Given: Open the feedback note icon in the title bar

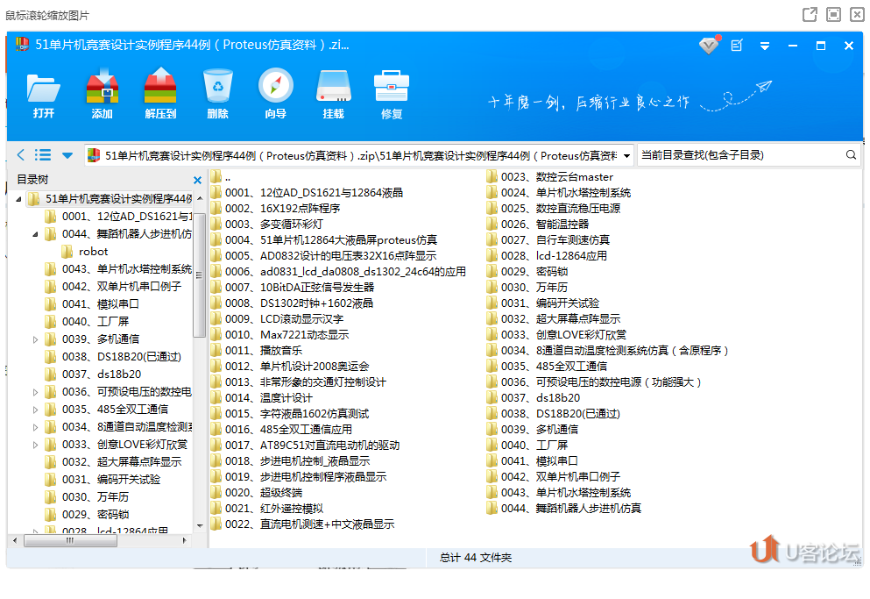Looking at the screenshot, I should pyautogui.click(x=737, y=46).
